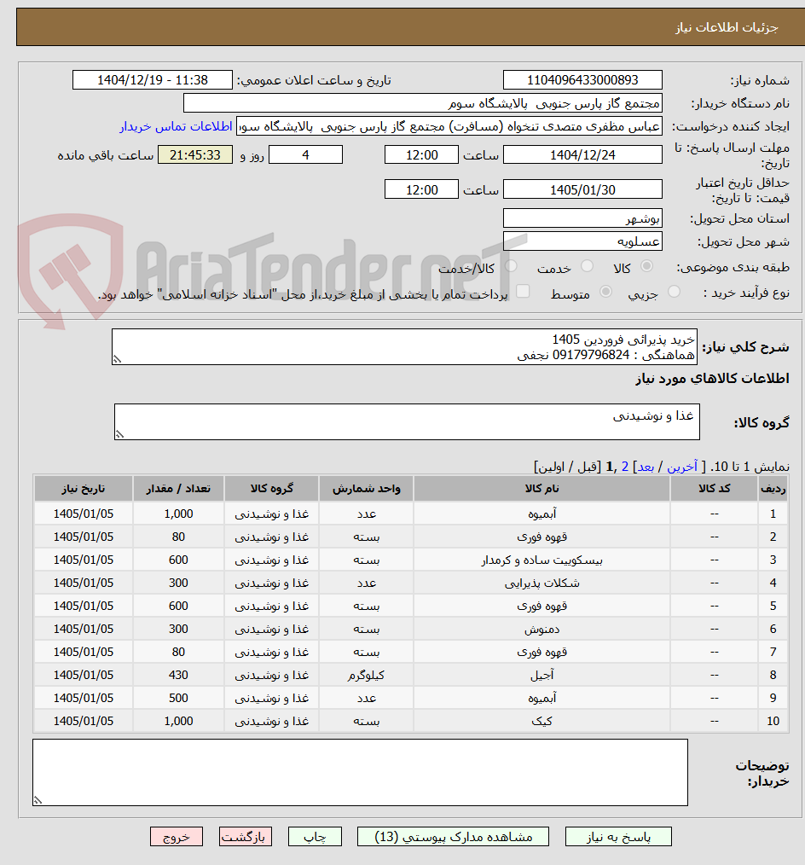Click item name قهوه فوری in row 2
Image resolution: width=805 pixels, height=865 pixels.
click(x=542, y=537)
